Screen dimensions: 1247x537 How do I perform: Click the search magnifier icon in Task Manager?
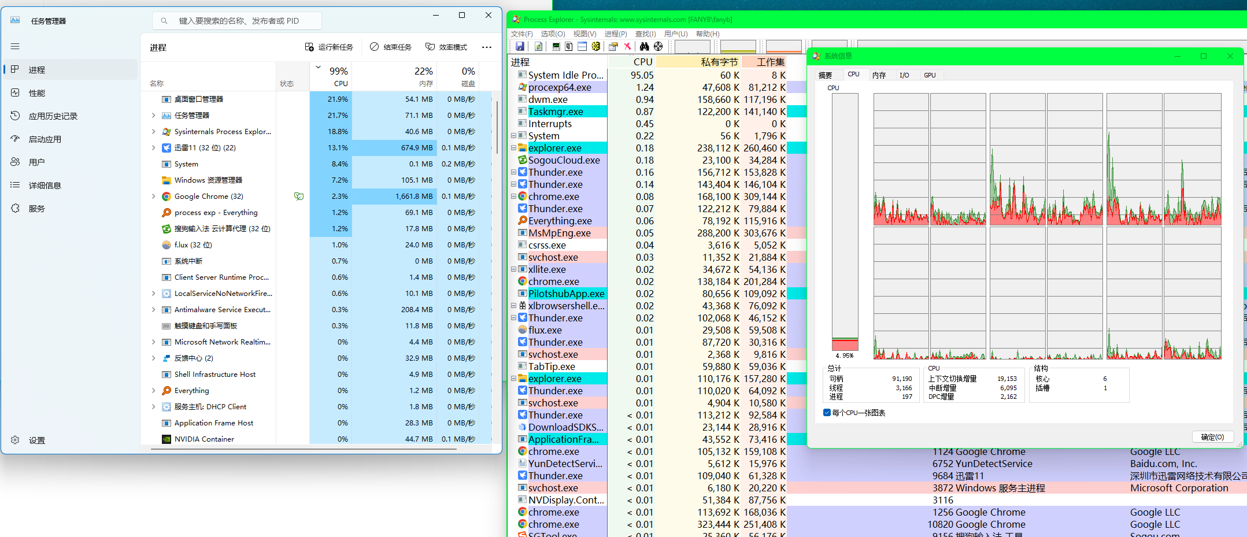[x=164, y=21]
